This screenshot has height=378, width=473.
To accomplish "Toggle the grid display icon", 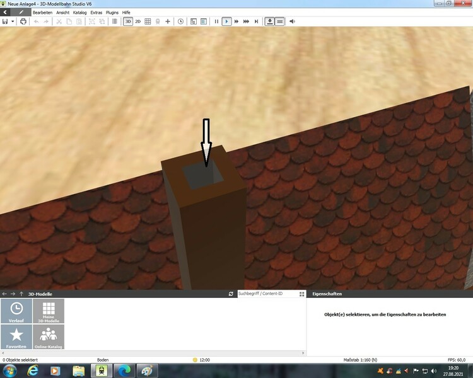I will [148, 21].
